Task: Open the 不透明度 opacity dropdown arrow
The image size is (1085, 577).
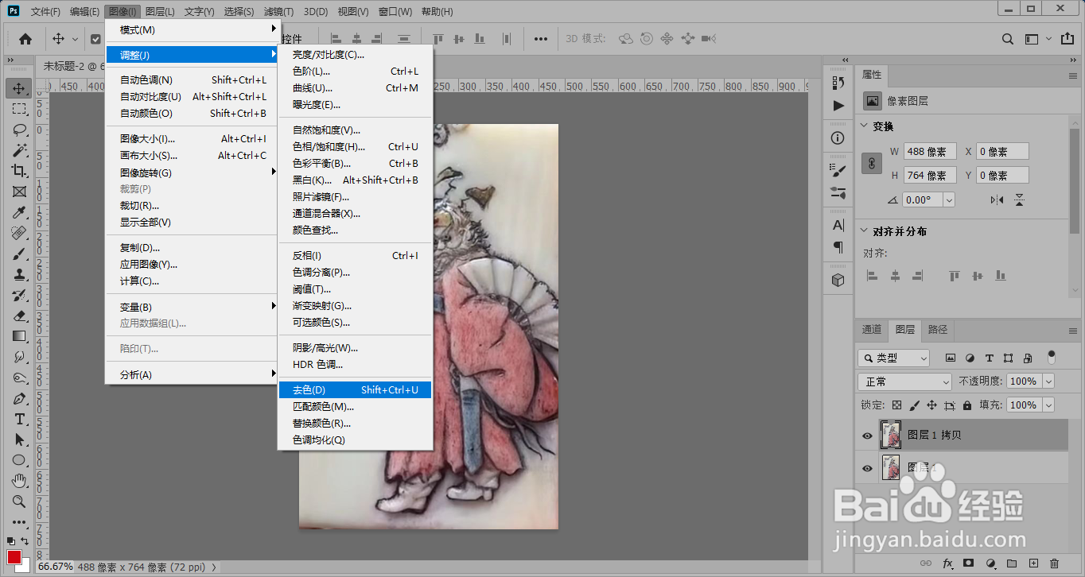Action: 1048,381
